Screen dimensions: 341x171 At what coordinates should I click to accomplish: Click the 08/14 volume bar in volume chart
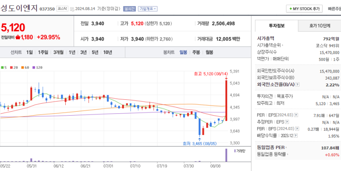tap(226, 155)
